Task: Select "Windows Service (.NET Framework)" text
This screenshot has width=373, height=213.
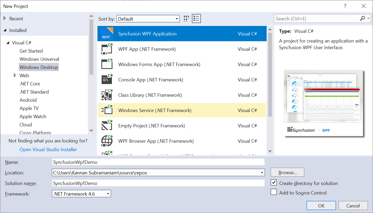Action: pos(155,110)
